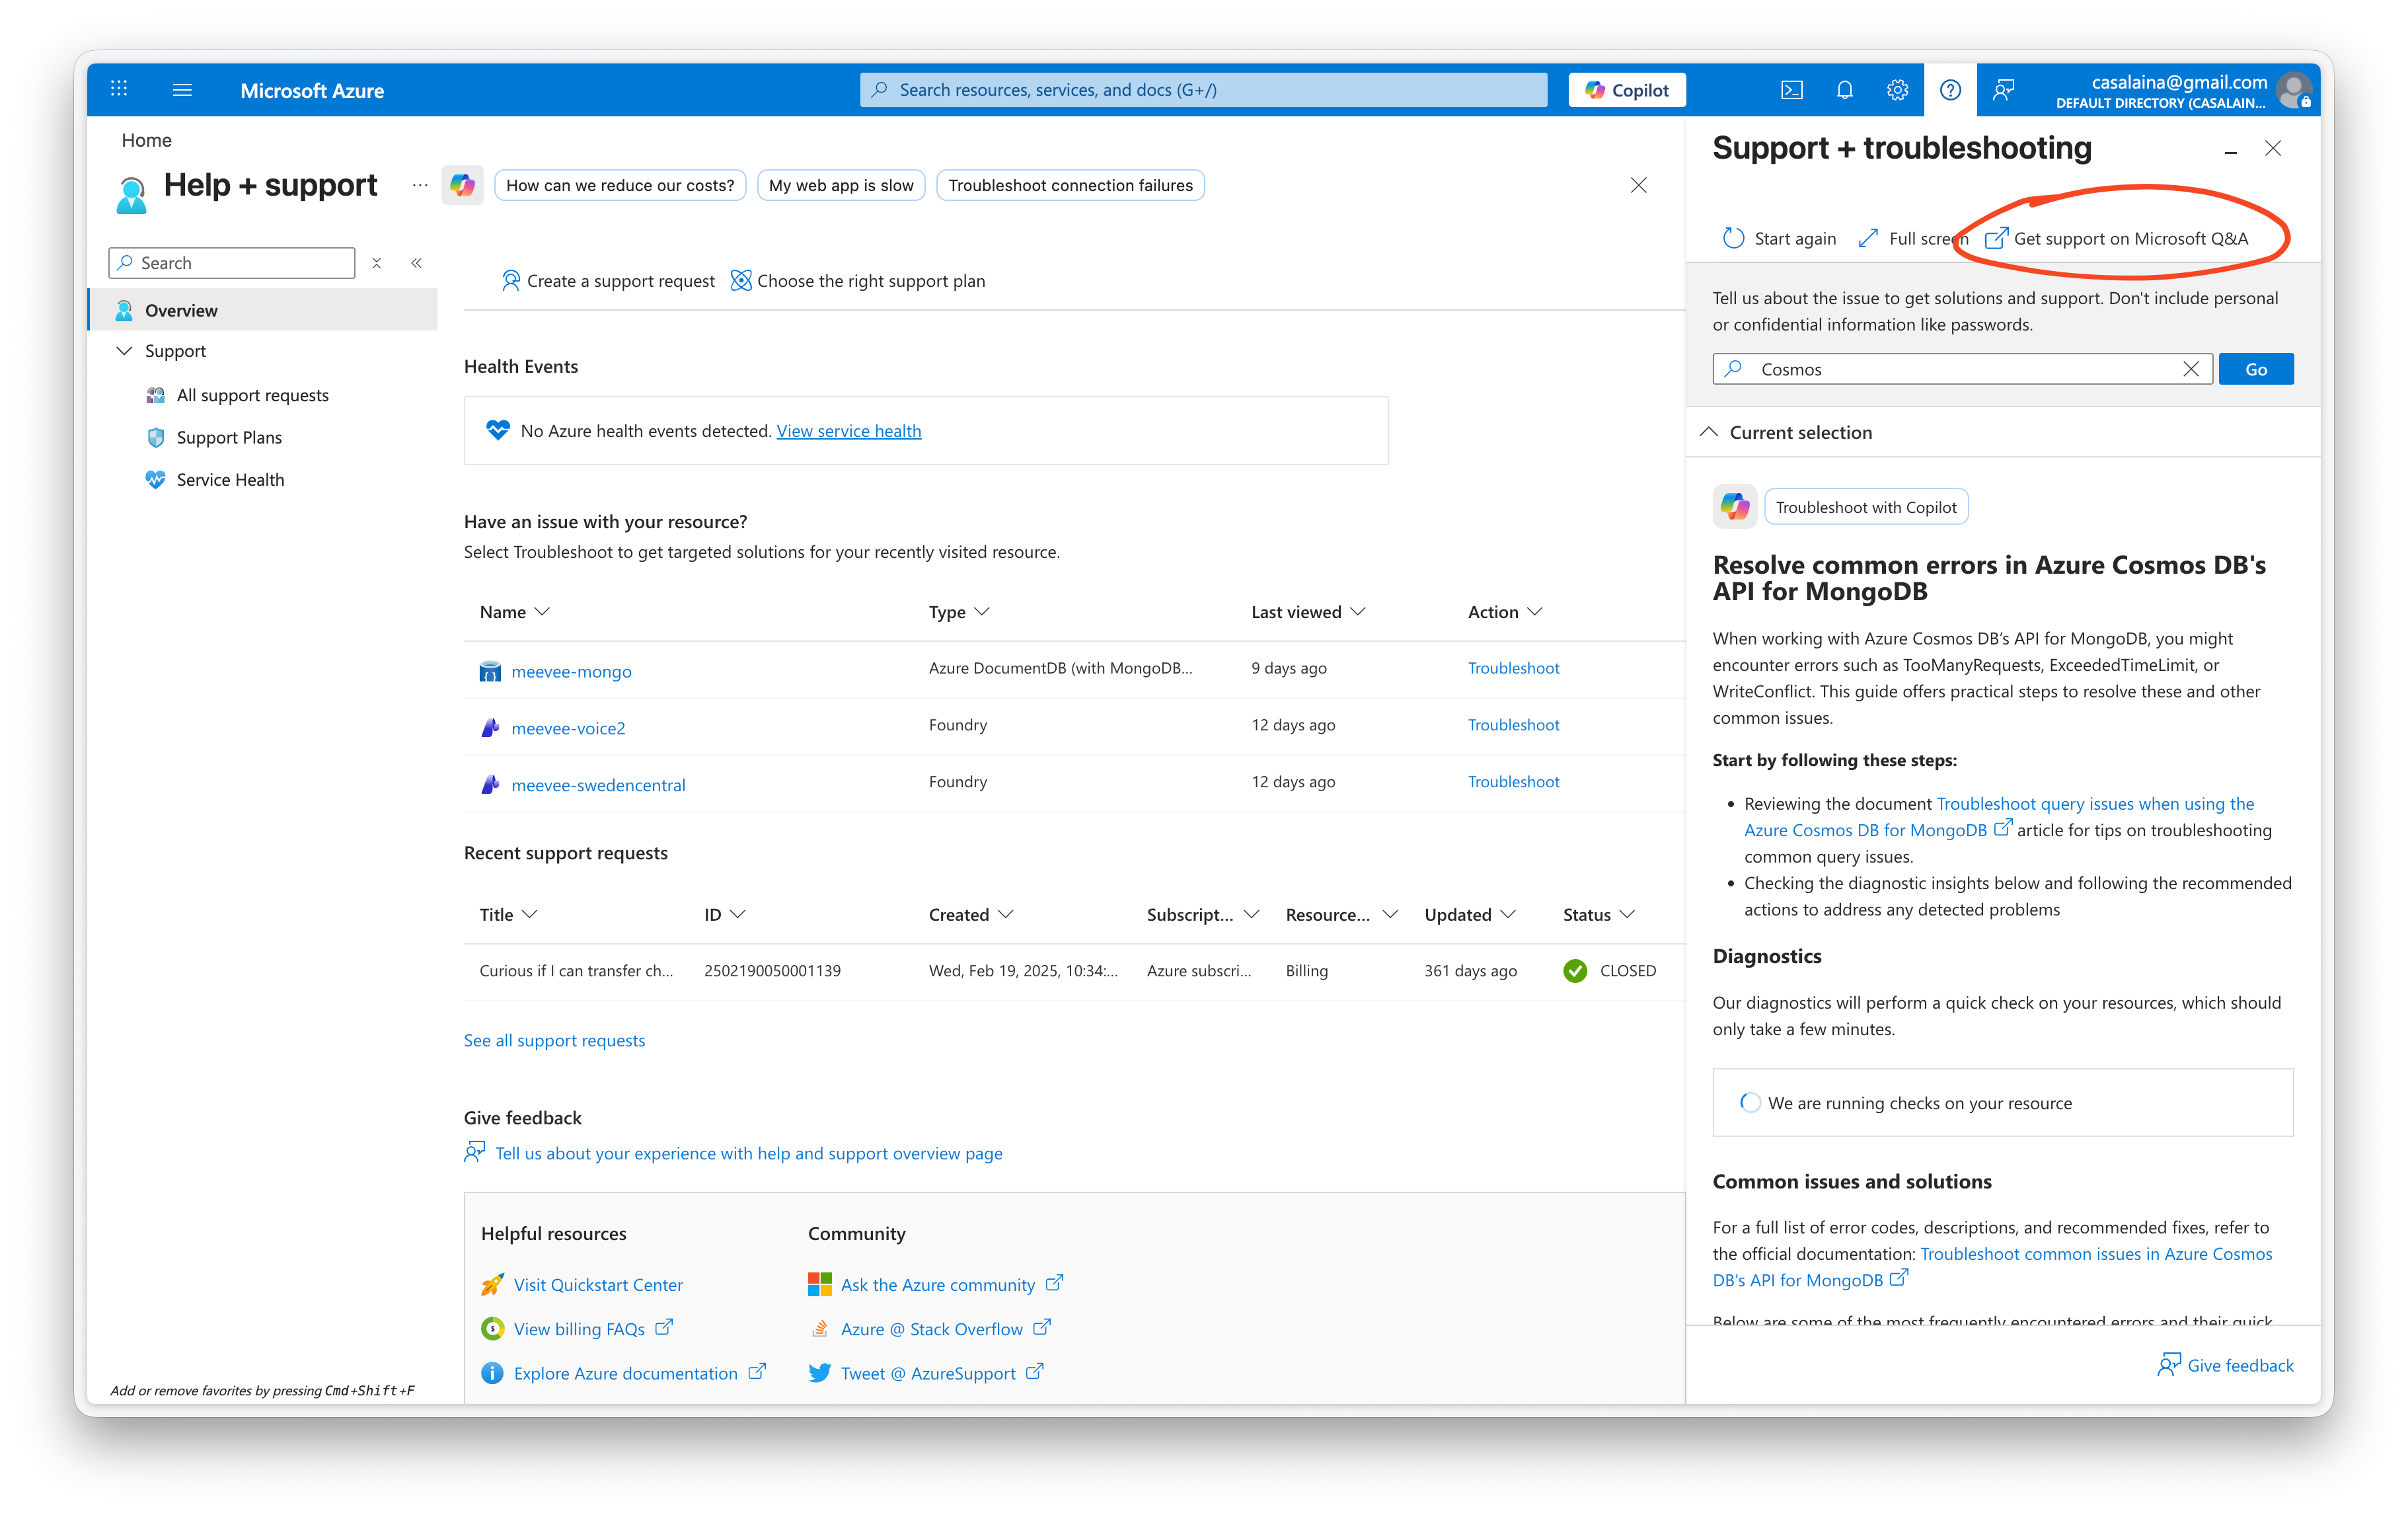Open the hamburger portal menu
This screenshot has width=2408, height=1515.
tap(182, 90)
